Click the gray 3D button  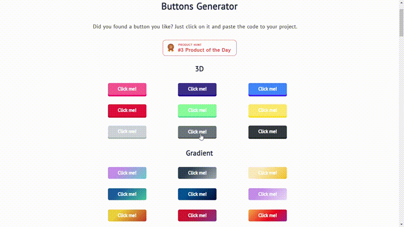pyautogui.click(x=197, y=131)
